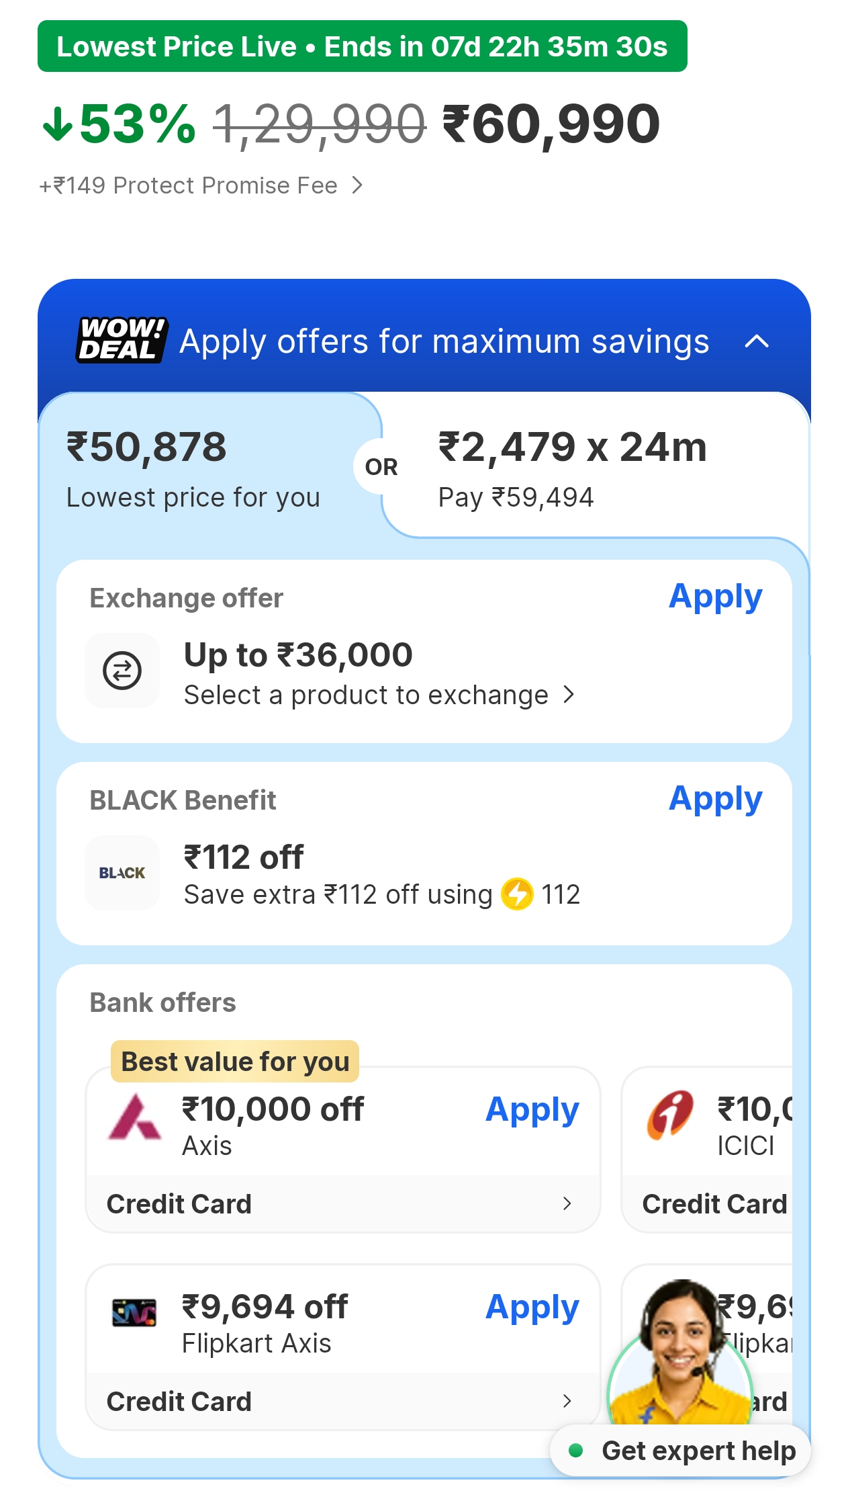Tap the BLACK membership logo icon
The image size is (848, 1495).
click(x=122, y=873)
